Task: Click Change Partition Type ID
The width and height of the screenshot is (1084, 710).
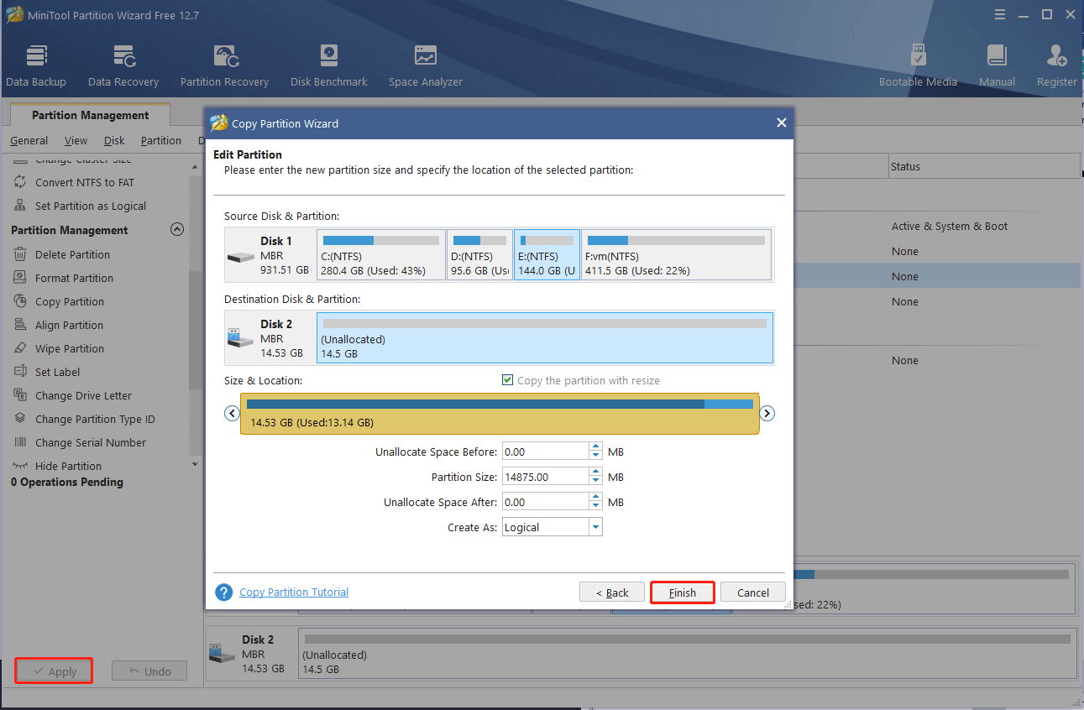Action: point(95,419)
